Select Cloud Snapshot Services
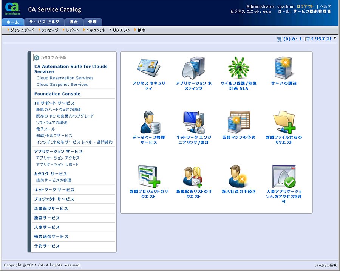The image size is (340, 271). tap(62, 84)
